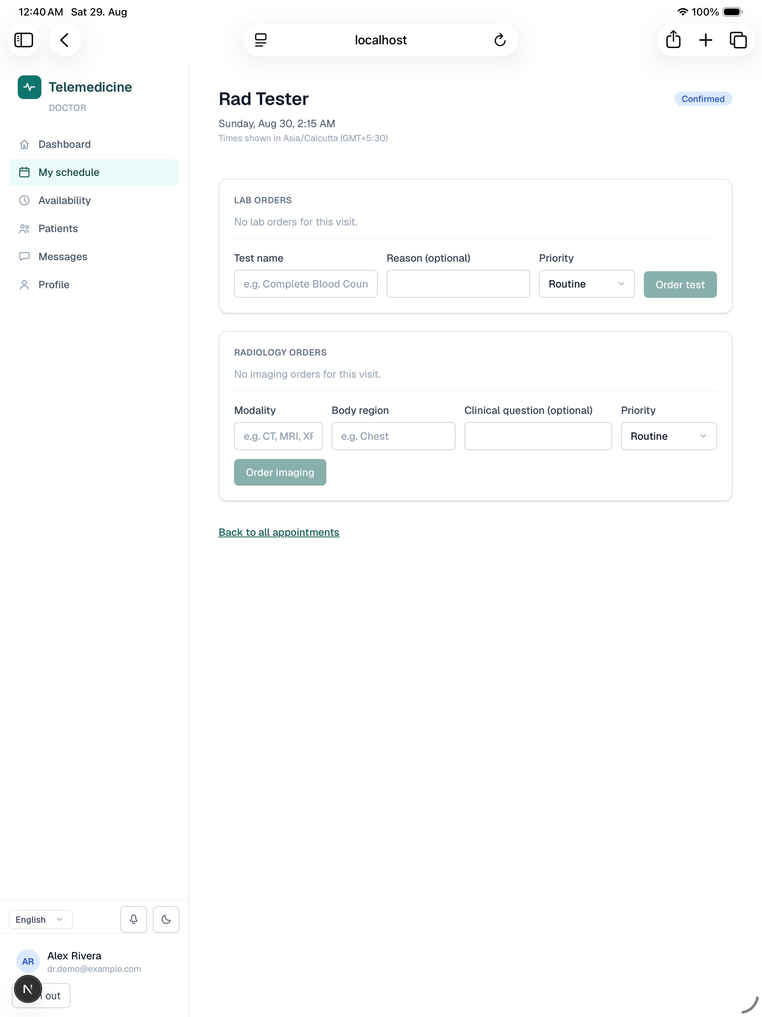Open Messages in sidebar

coord(94,256)
